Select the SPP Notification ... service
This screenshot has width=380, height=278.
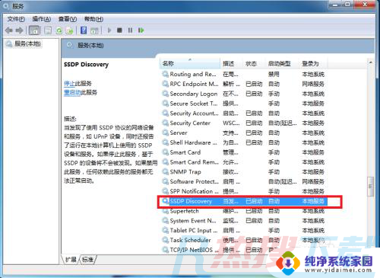coord(243,191)
